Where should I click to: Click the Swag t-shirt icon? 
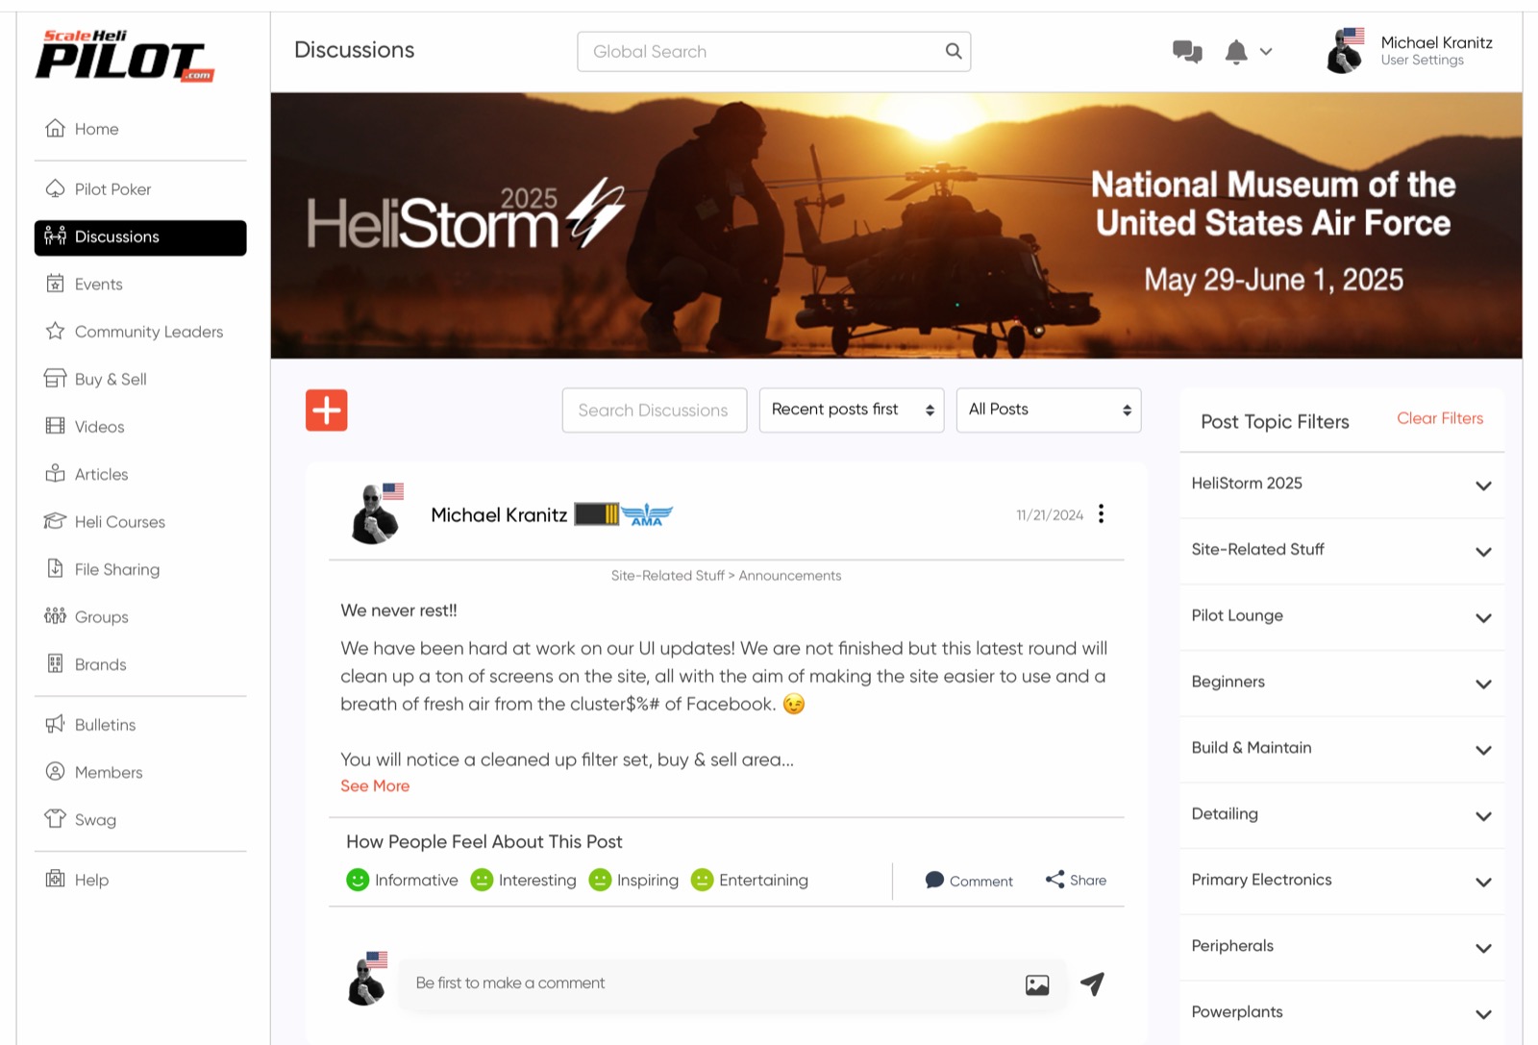[x=55, y=820]
